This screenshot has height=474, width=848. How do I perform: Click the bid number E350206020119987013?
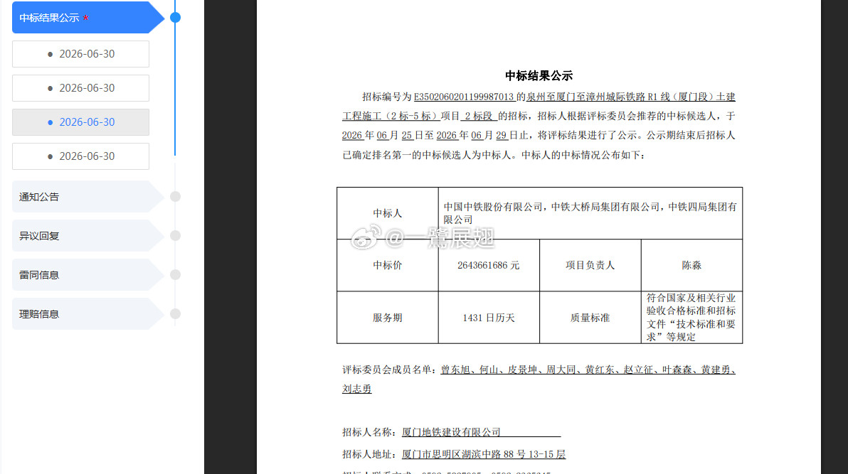(463, 97)
